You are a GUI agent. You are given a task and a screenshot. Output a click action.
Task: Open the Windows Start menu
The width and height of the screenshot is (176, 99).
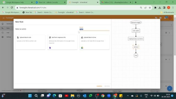[30, 96]
